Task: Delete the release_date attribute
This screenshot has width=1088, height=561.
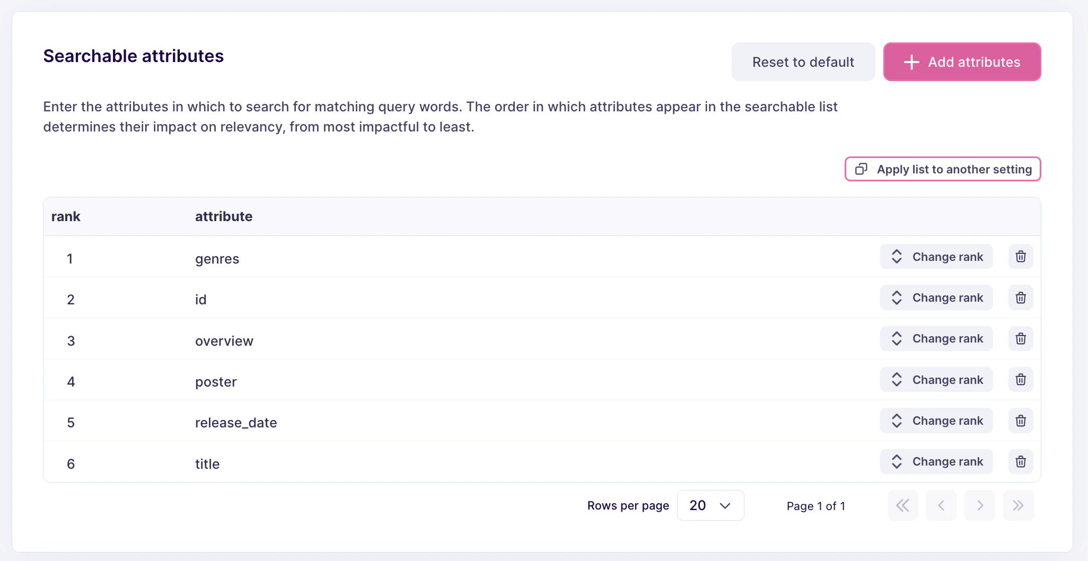Action: click(x=1020, y=420)
